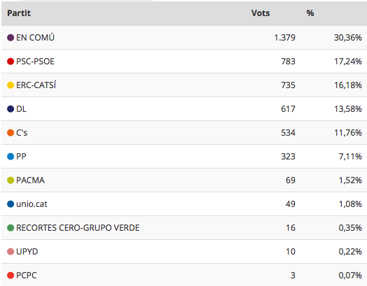The height and width of the screenshot is (286, 367).
Task: Click the orange C's color dot
Action: pos(11,133)
